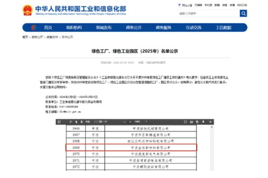The height and width of the screenshot is (178, 268).
Task: Click table cell 1970
Action: [x=76, y=154]
